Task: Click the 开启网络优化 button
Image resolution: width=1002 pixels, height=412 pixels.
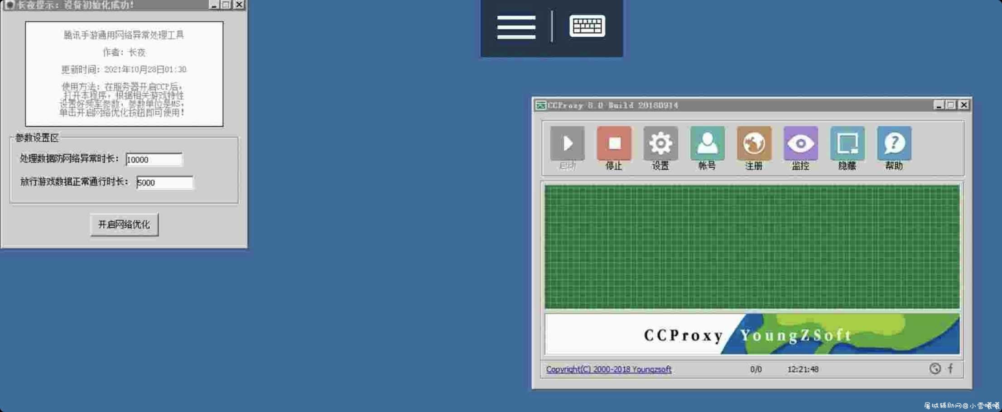Action: pos(124,225)
